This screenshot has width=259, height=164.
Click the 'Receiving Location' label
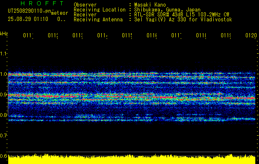[100, 9]
